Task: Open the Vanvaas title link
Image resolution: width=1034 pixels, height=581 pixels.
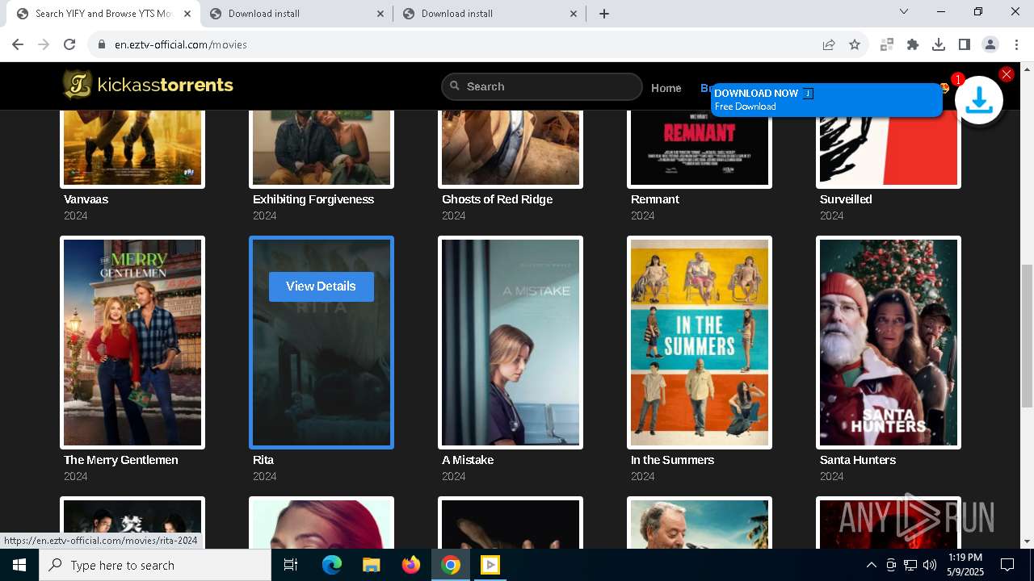Action: tap(86, 199)
